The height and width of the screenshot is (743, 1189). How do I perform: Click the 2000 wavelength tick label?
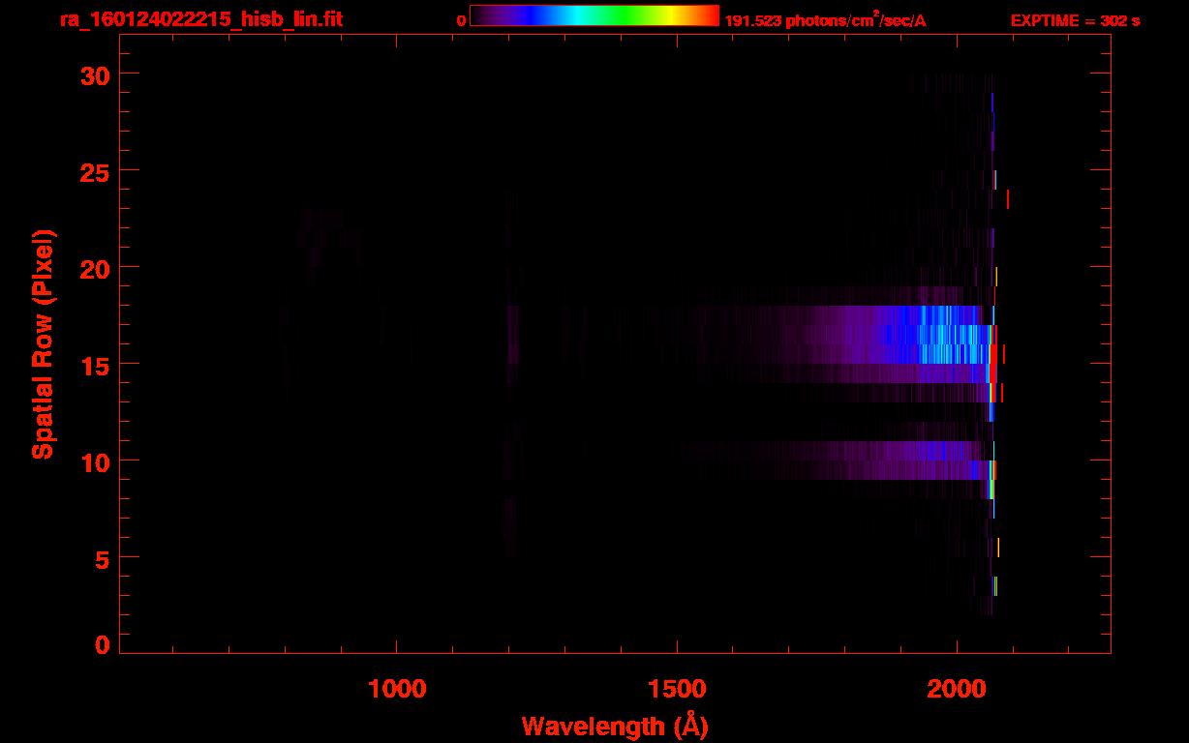click(956, 690)
